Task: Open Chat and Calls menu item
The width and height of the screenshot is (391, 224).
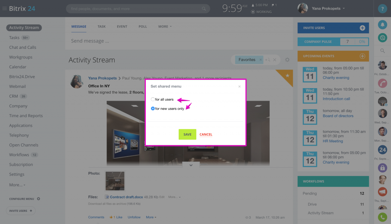Action: point(23,47)
